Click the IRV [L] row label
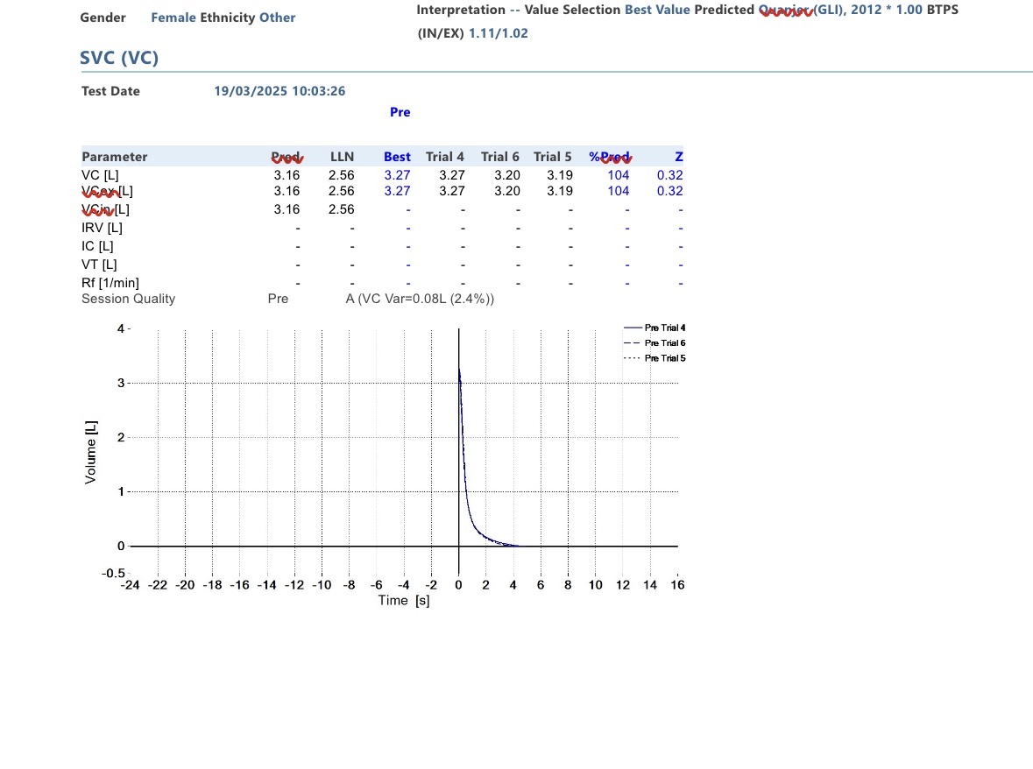 click(x=102, y=228)
